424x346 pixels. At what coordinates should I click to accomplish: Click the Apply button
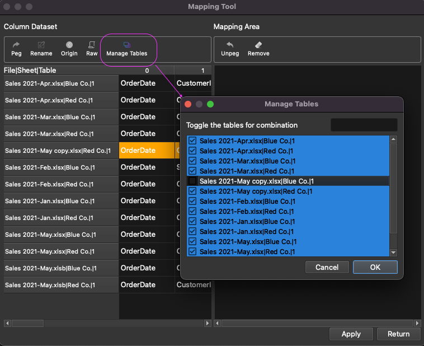pos(351,334)
